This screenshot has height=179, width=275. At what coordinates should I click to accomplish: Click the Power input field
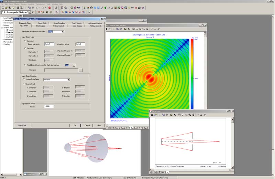pos(48,106)
